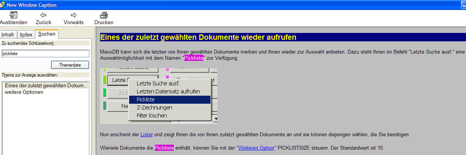Click the Themenliste button

coord(70,65)
